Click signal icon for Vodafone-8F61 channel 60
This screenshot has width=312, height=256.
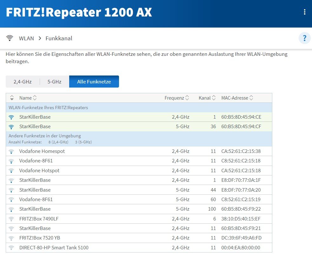[x=11, y=200]
